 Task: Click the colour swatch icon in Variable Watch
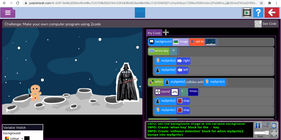(7, 138)
